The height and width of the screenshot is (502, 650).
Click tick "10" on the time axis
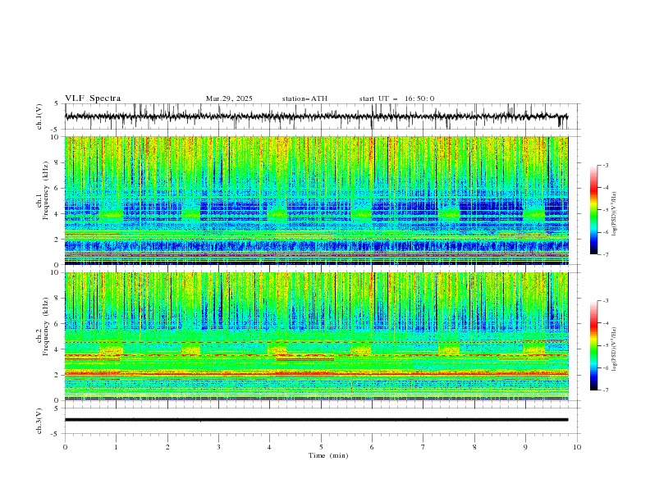577,447
